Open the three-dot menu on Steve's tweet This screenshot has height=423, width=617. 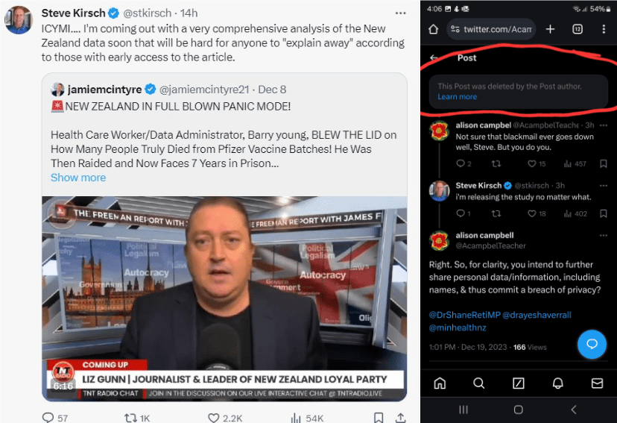point(401,13)
